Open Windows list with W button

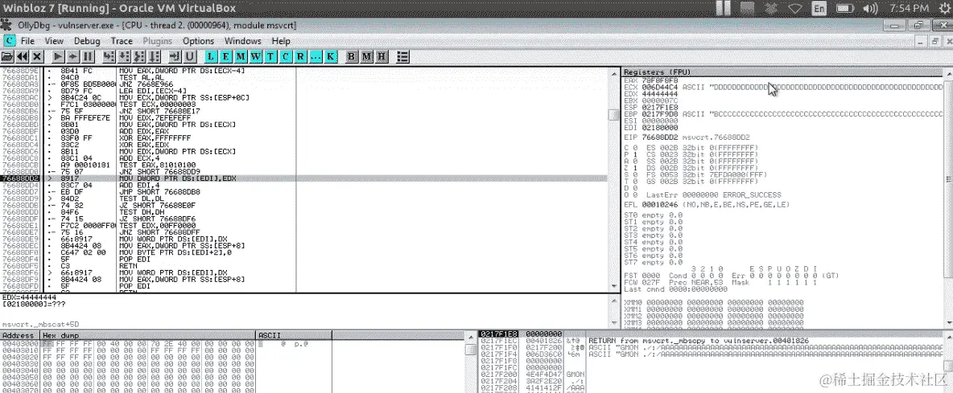(x=256, y=56)
